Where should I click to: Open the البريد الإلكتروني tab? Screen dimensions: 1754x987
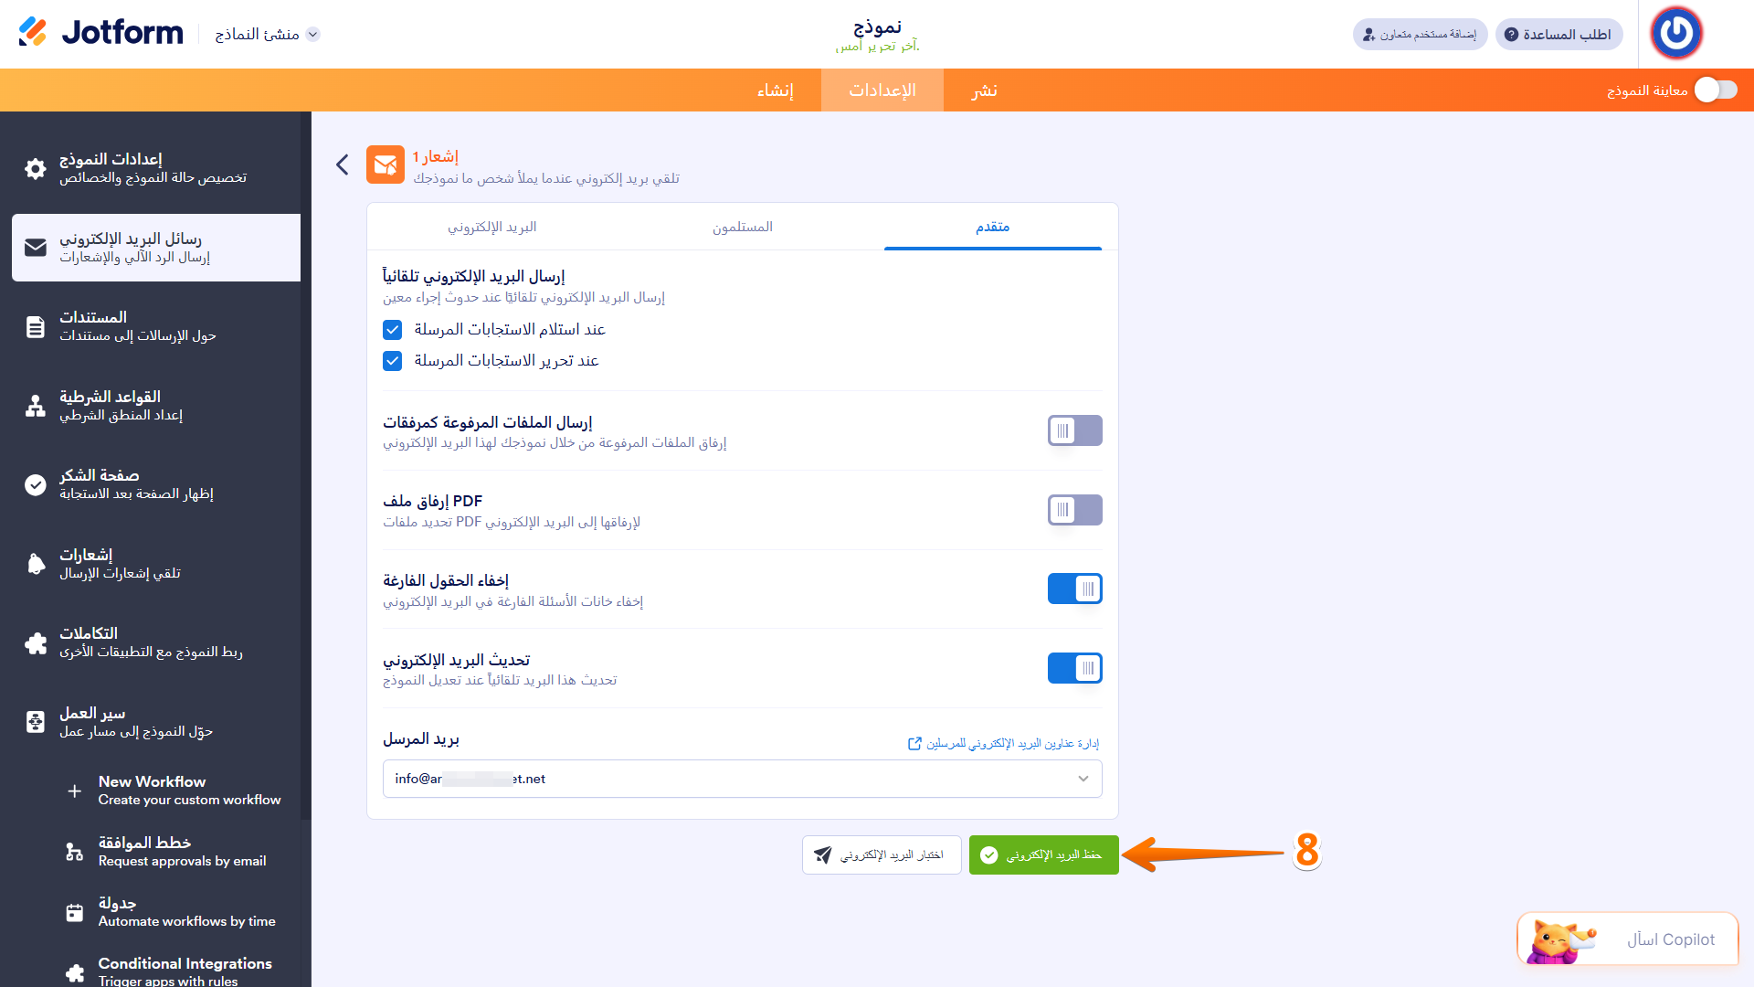[x=491, y=227]
